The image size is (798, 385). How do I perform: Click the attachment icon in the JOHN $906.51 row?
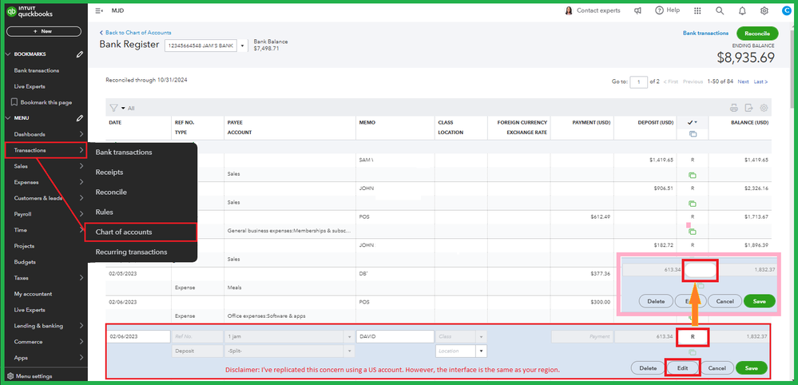[692, 204]
